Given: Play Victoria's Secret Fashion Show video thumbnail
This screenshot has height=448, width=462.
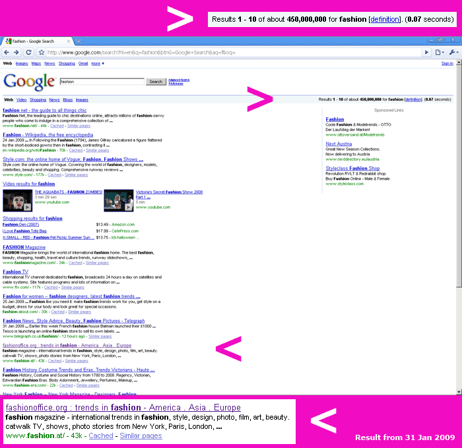Looking at the screenshot, I should 119,200.
